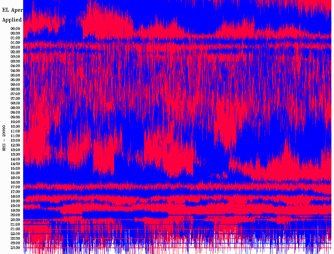Viewport: 334px width, 254px height.
Task: Select the 00:30 time label
Action: point(15,33)
